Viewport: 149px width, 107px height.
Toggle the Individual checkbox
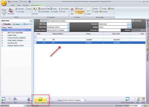point(133,21)
